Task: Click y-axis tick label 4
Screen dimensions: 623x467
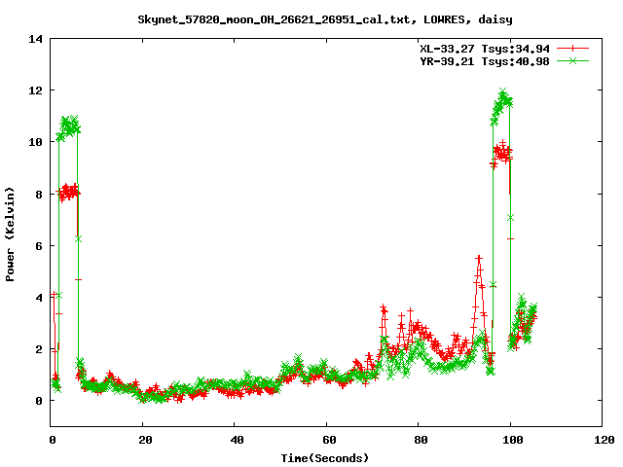Action: click(x=39, y=298)
